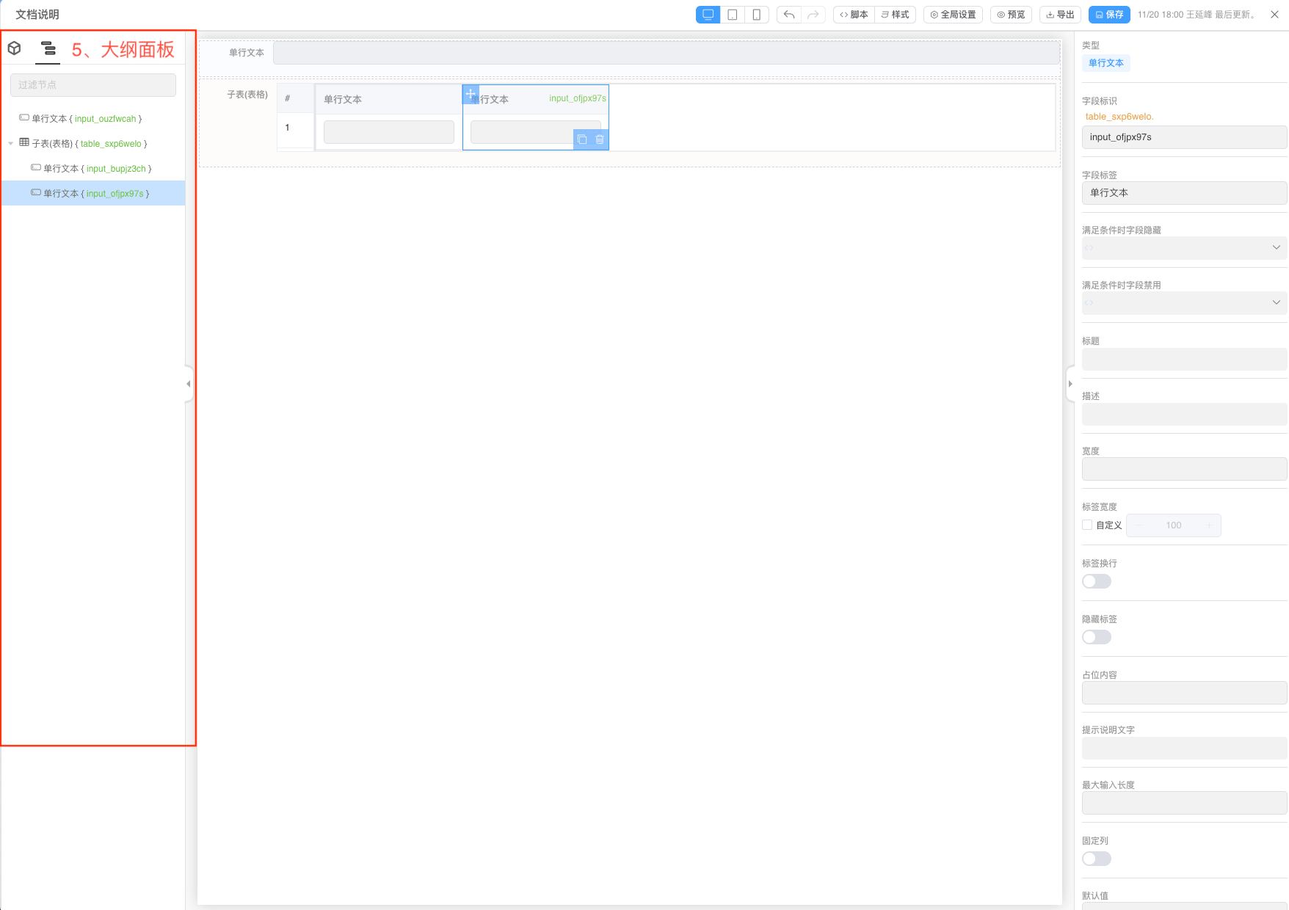This screenshot has height=910, width=1289.
Task: Switch to the outline tree tab
Action: (48, 48)
